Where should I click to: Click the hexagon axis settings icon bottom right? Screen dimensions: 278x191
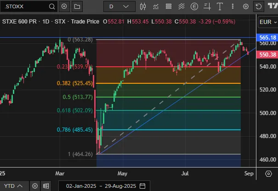coord(268,174)
